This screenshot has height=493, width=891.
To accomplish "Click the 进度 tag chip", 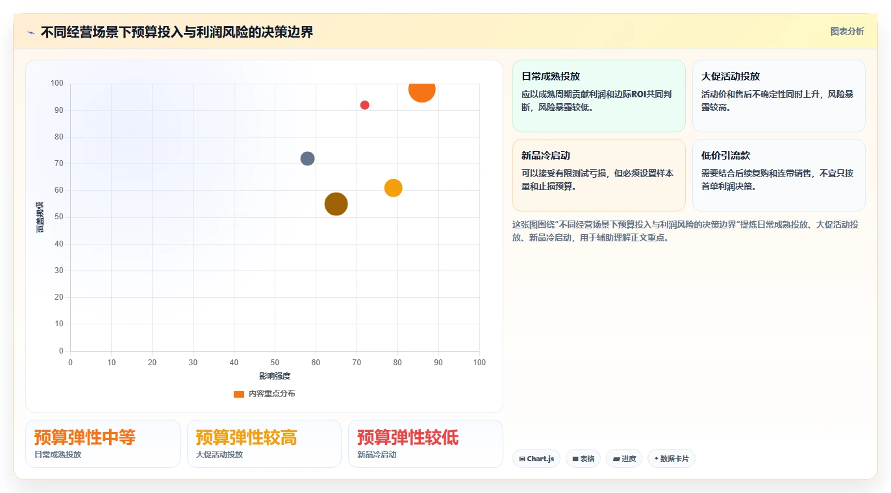I will pos(623,459).
